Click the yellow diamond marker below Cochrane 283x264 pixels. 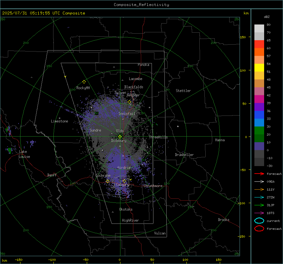(108, 181)
